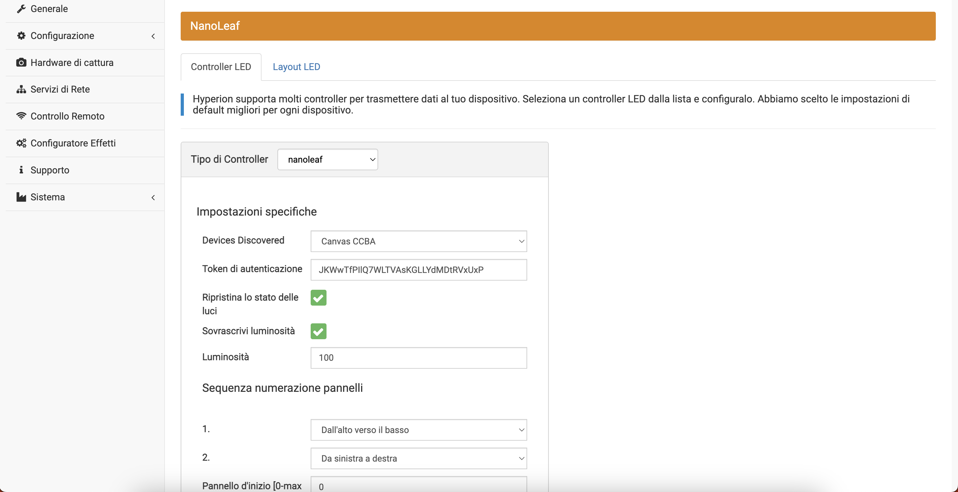Uncheck Sovrascrivi luminosità checkbox
This screenshot has height=492, width=958.
tap(318, 331)
